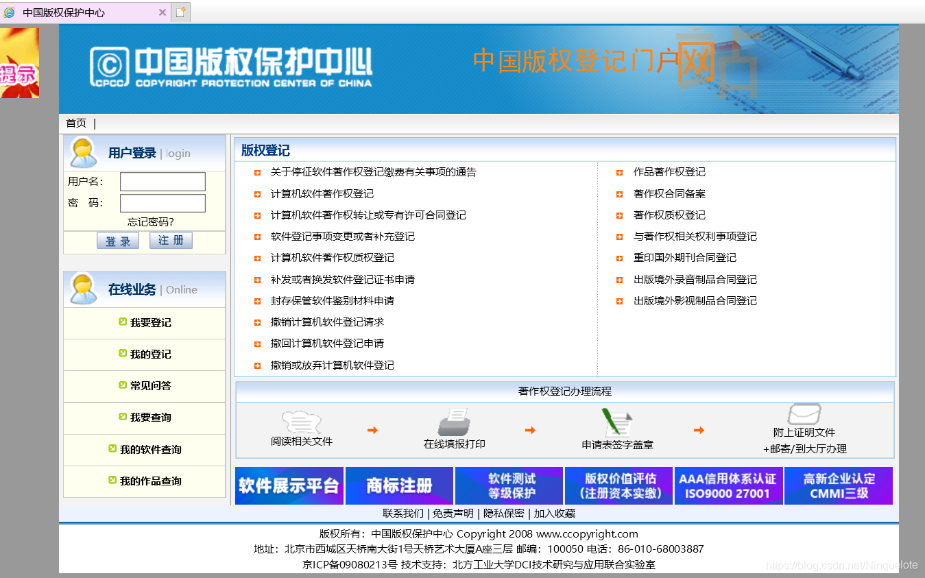Select the 首页 menu item
The height and width of the screenshot is (578, 925).
75,123
